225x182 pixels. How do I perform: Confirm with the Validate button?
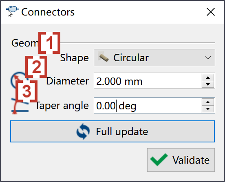click(x=181, y=160)
